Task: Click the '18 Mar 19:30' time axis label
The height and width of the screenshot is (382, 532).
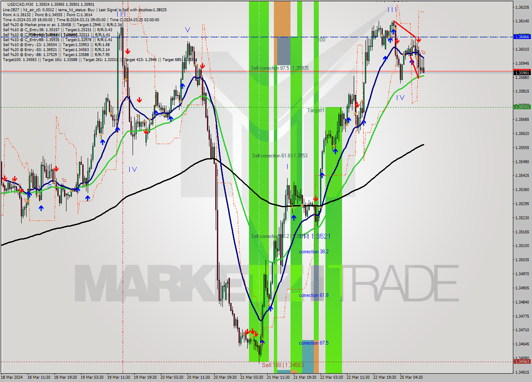Action: [x=65, y=377]
